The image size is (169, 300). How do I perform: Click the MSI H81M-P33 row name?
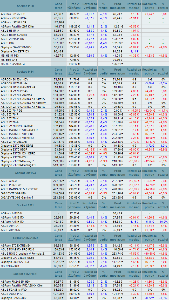click(x=10, y=56)
